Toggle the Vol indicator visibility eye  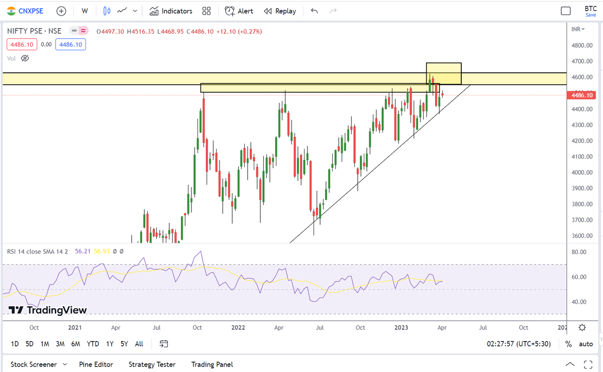coord(25,58)
